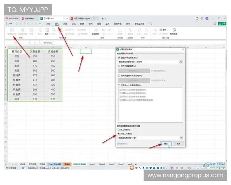Switch to the Formulas (公式) ribbon tab
231x185 pixels.
click(x=74, y=24)
